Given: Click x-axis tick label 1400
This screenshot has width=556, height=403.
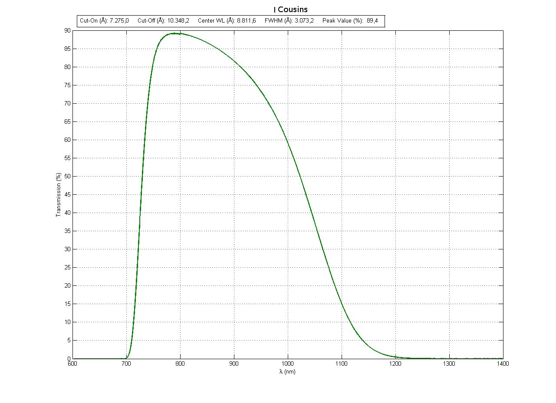Looking at the screenshot, I should click(x=503, y=365).
